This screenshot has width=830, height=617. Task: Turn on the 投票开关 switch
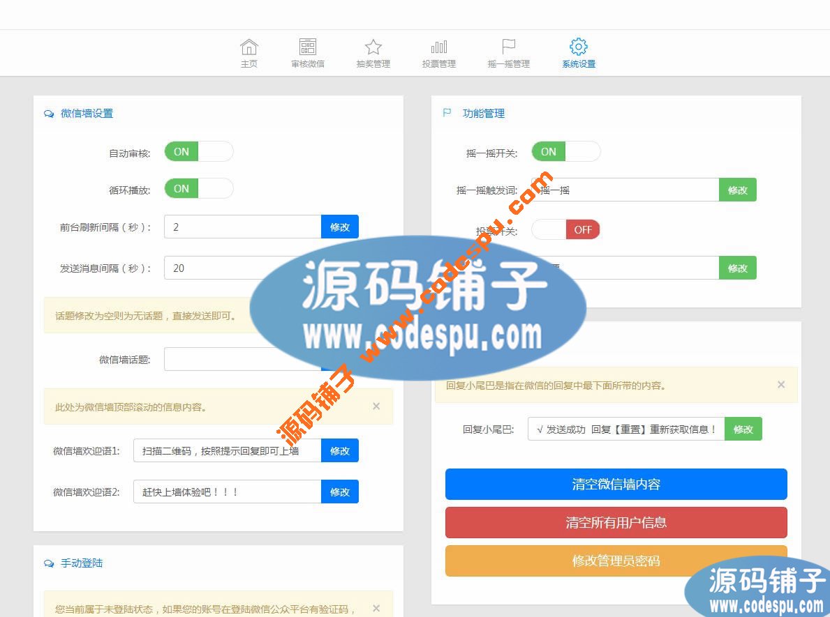coord(566,230)
